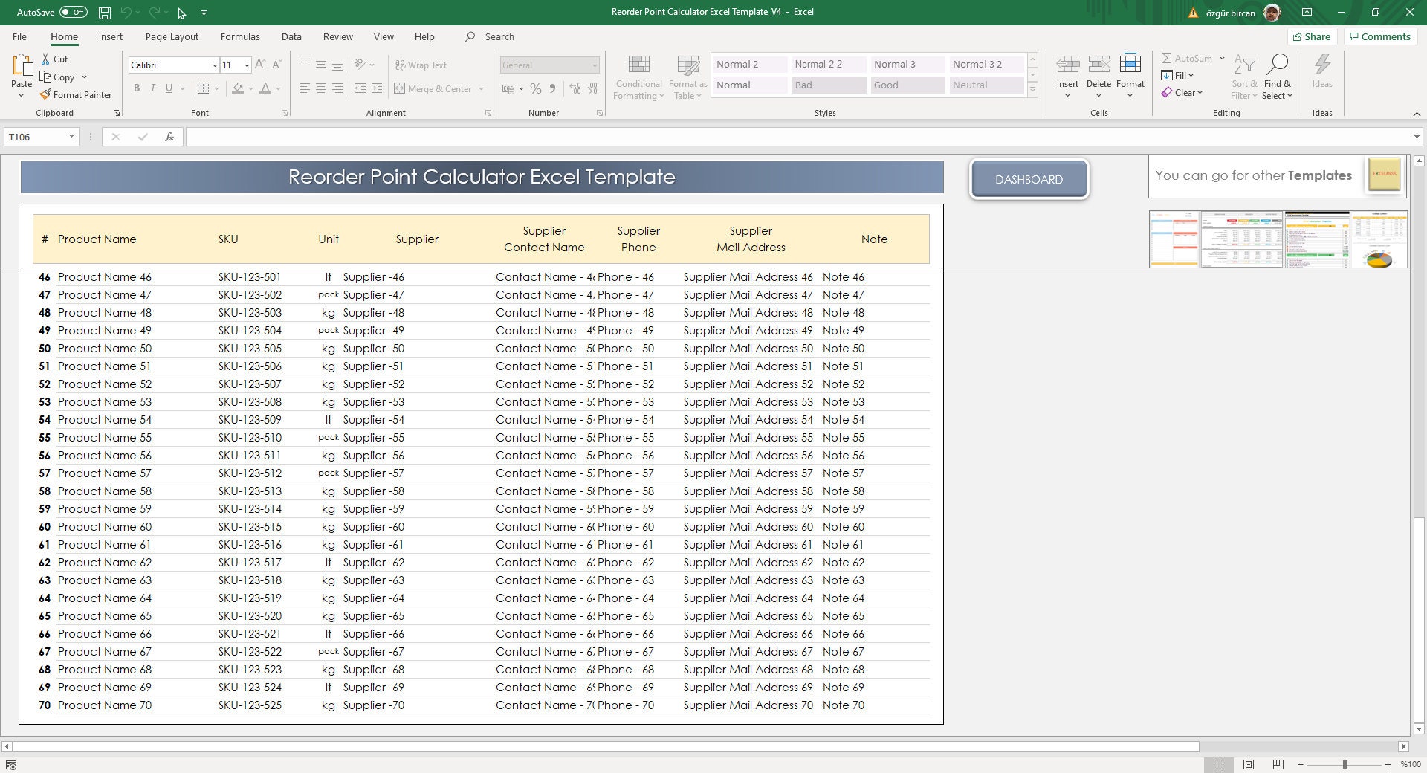
Task: Click the zoom slider handle
Action: click(x=1345, y=764)
